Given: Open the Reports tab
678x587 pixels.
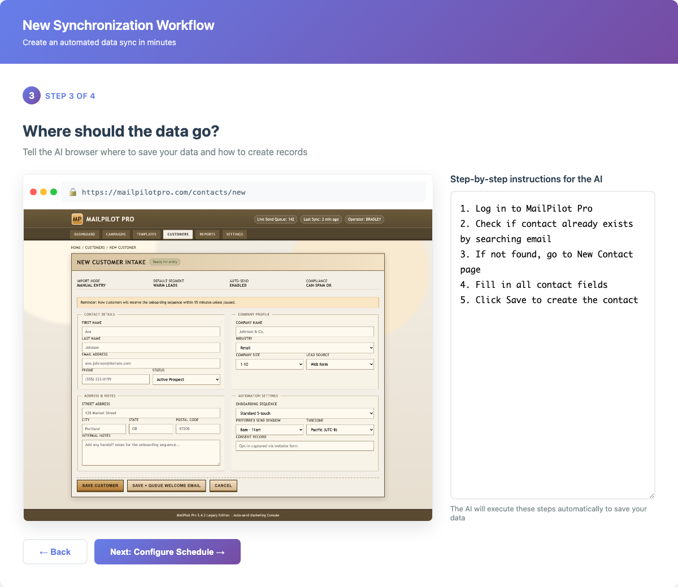Looking at the screenshot, I should (207, 234).
